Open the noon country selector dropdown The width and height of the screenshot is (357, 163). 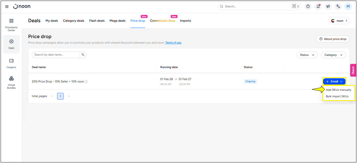coord(339,21)
